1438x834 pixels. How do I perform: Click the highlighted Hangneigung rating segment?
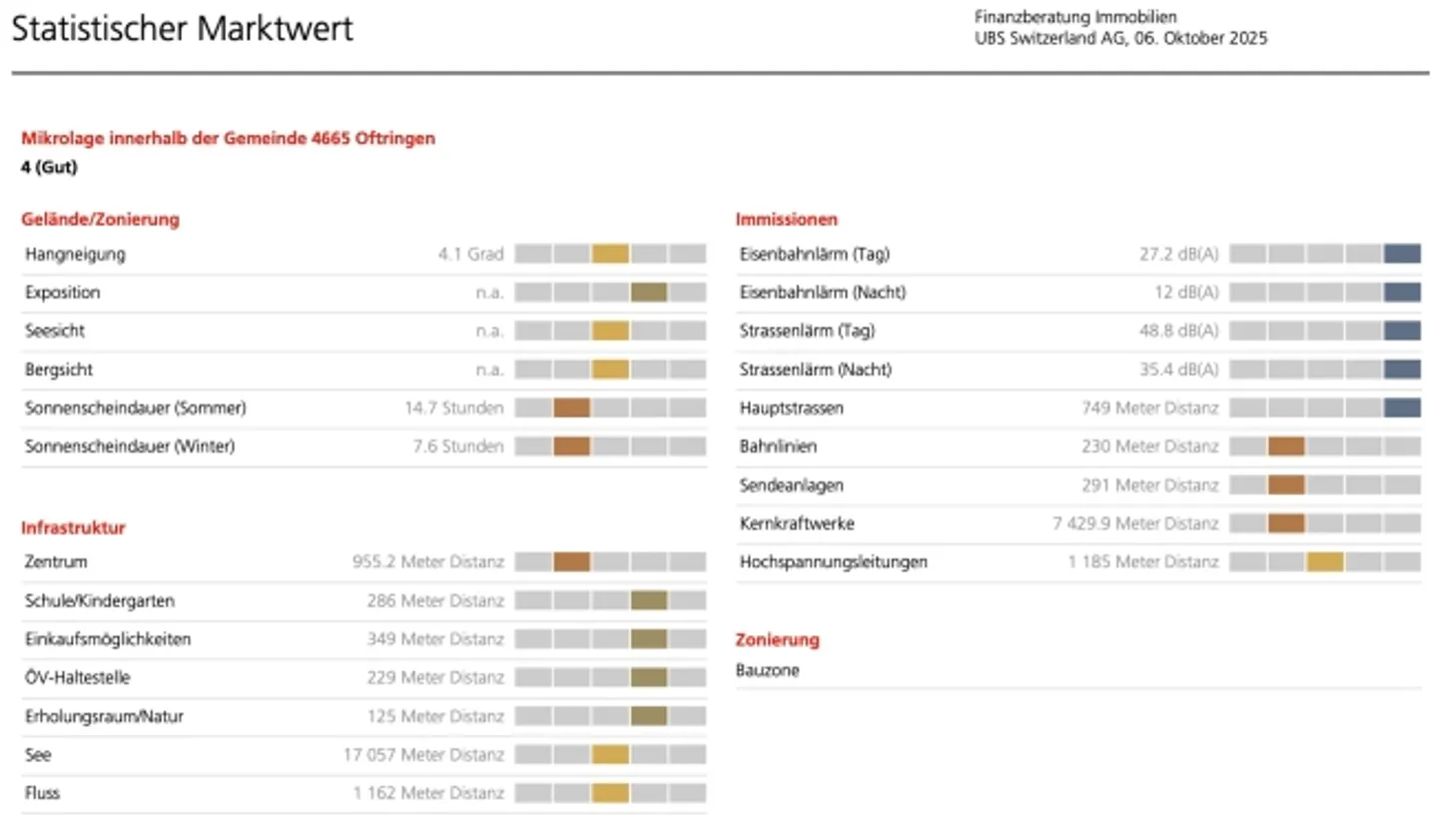(610, 254)
